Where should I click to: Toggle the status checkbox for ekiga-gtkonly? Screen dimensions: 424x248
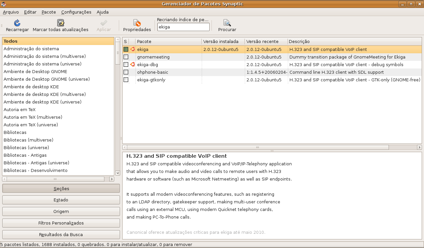(126, 80)
